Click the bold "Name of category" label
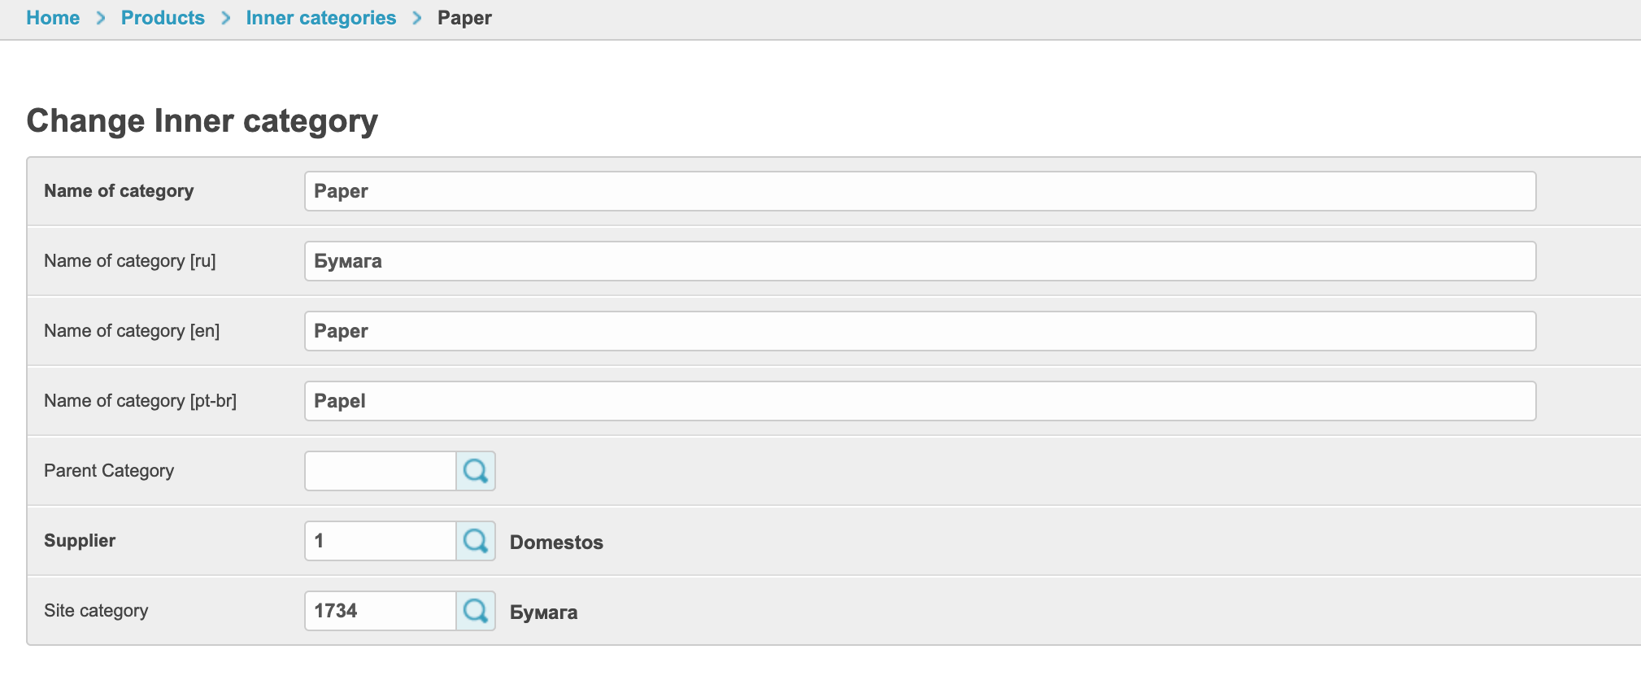This screenshot has width=1641, height=680. point(119,191)
